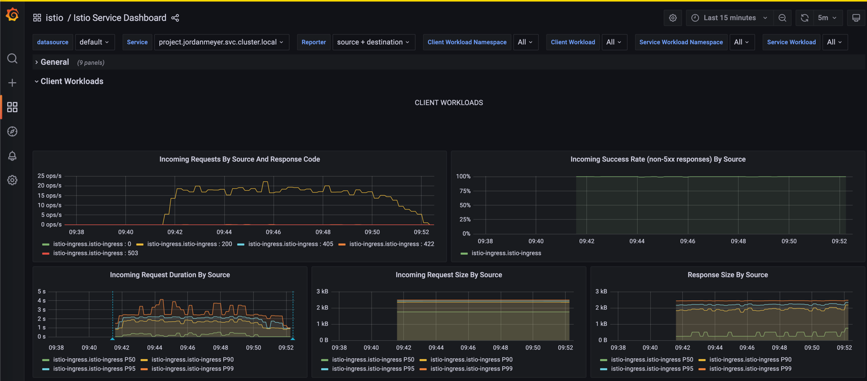The image size is (867, 381).
Task: Open the Service project.jordanmeyer.svc.cluster.local dropdown
Action: pos(222,42)
